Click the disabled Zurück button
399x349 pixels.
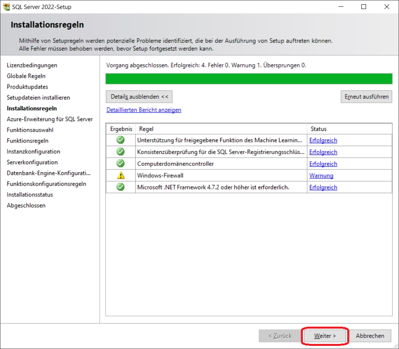coord(280,336)
